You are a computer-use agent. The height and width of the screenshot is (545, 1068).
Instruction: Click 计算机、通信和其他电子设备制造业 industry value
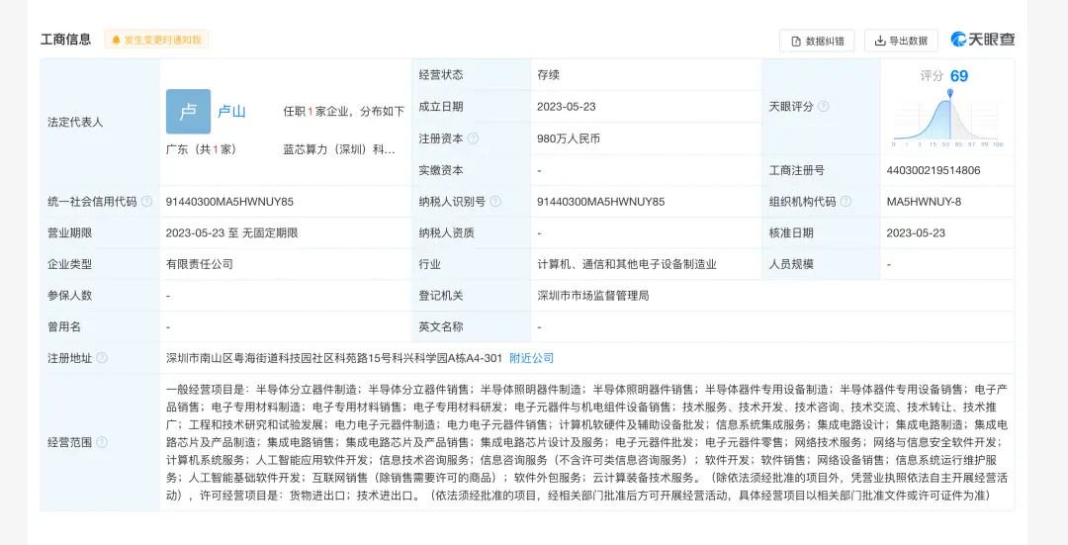coord(627,264)
